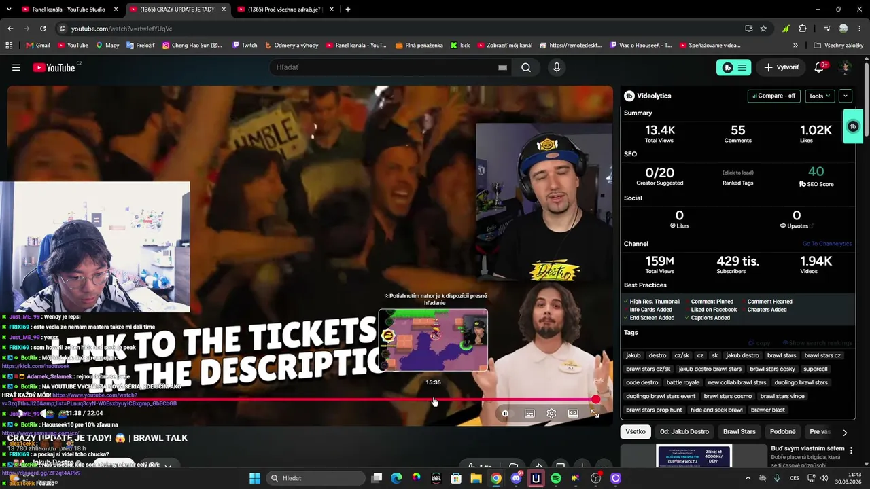Click the Chrome address bar URL

tap(122, 29)
